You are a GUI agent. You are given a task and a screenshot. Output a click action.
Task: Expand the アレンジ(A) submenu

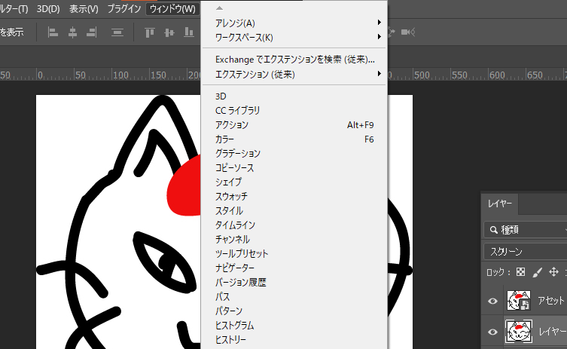click(295, 23)
